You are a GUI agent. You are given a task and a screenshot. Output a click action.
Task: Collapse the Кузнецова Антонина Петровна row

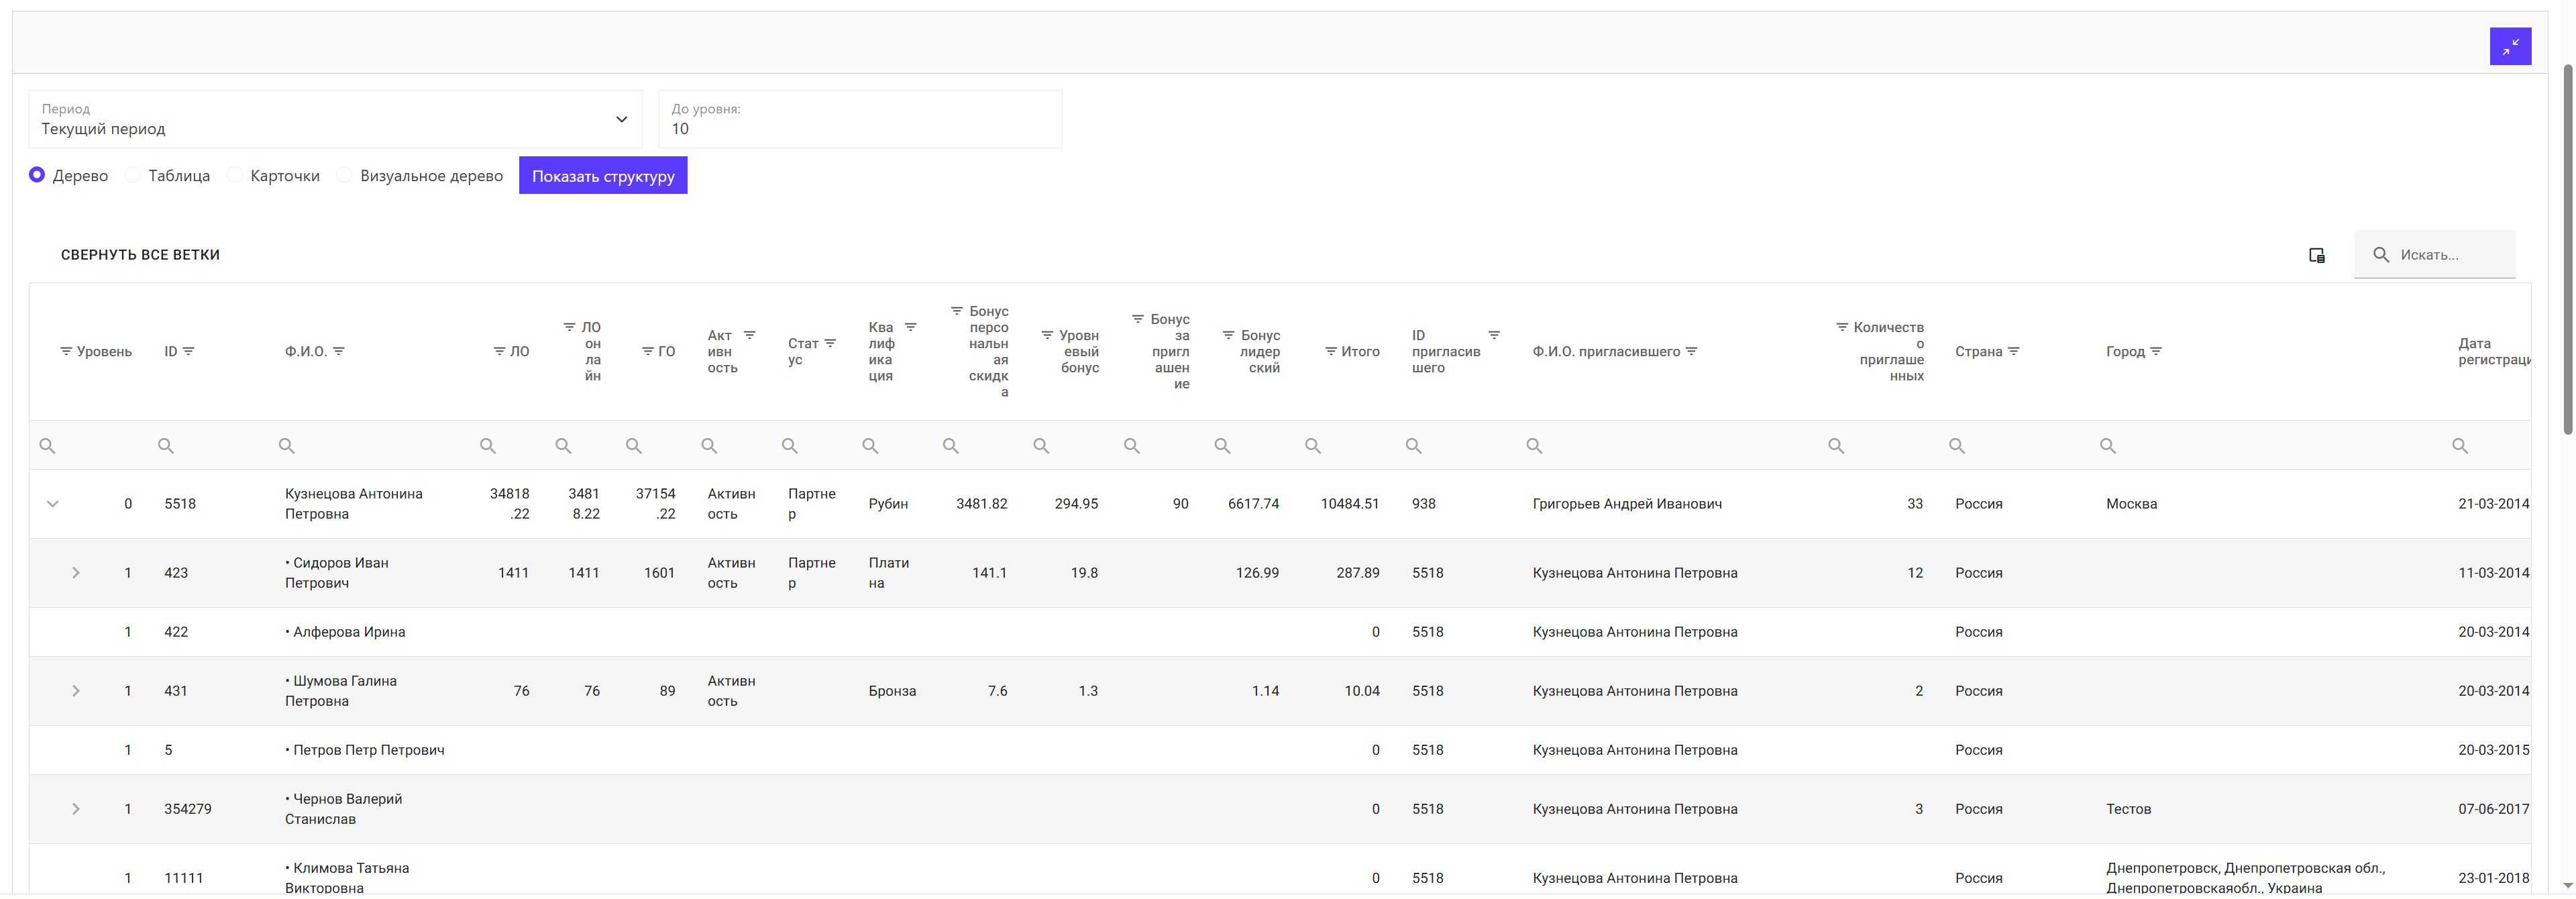[x=53, y=504]
